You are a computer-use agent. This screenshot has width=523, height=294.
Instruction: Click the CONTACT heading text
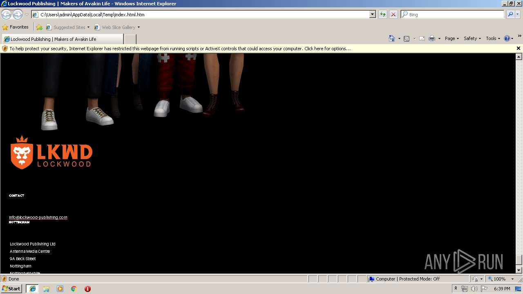(17, 196)
